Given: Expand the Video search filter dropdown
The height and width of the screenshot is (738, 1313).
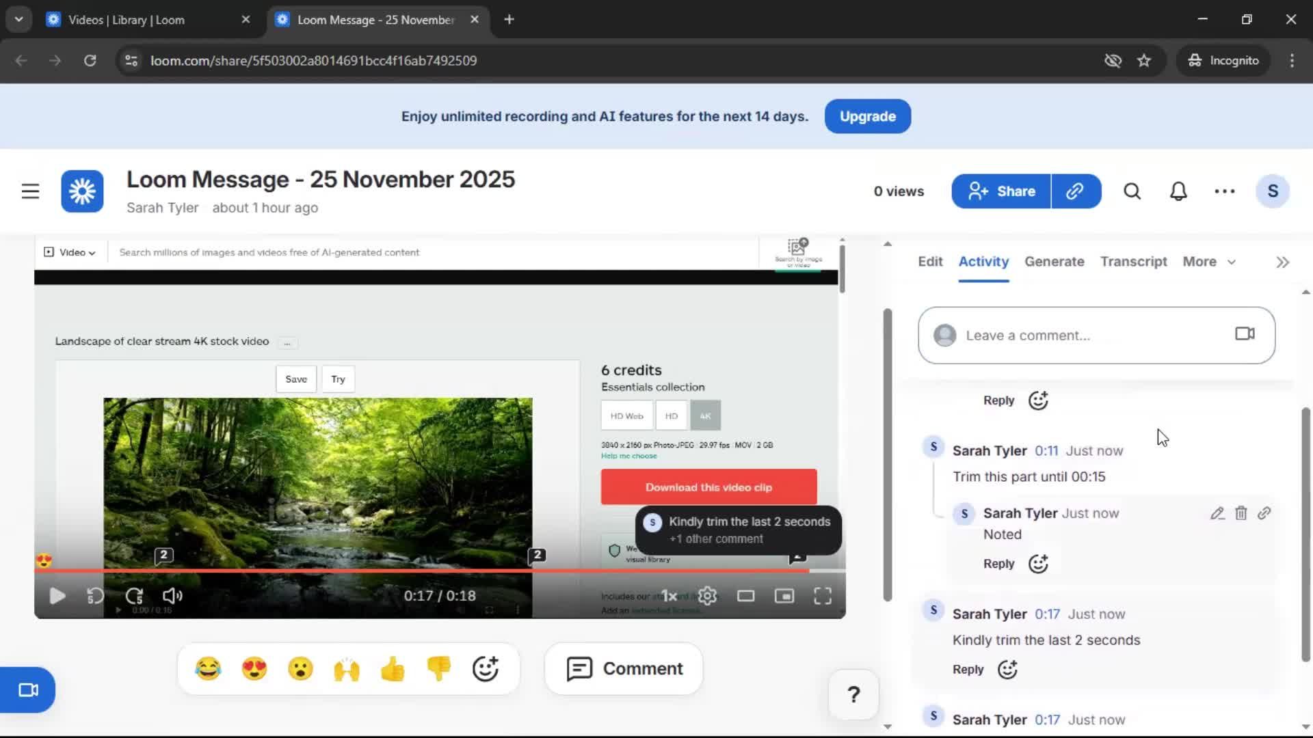Looking at the screenshot, I should coord(70,252).
